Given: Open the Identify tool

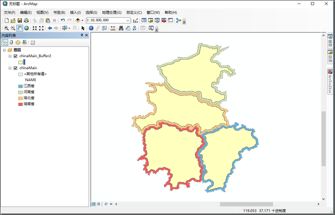Looking at the screenshot, I should [x=91, y=28].
